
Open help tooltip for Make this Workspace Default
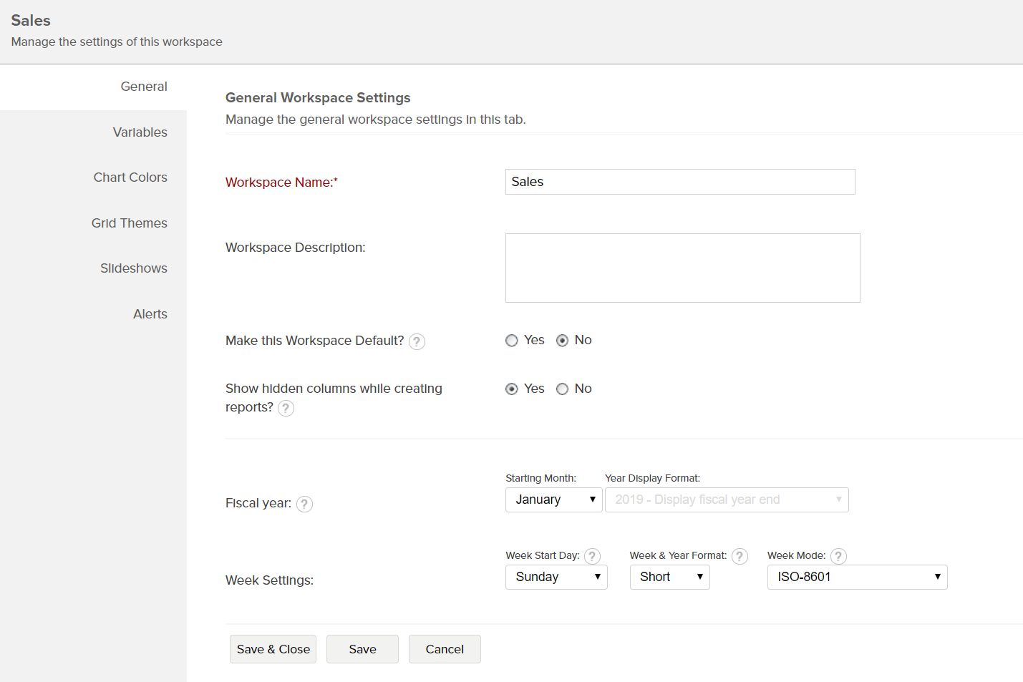point(417,341)
